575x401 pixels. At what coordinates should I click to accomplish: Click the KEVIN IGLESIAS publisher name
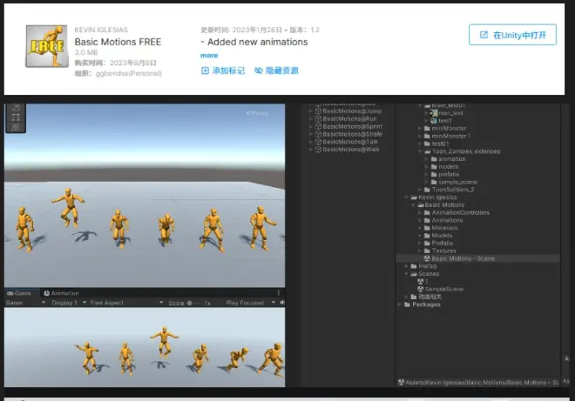[101, 30]
